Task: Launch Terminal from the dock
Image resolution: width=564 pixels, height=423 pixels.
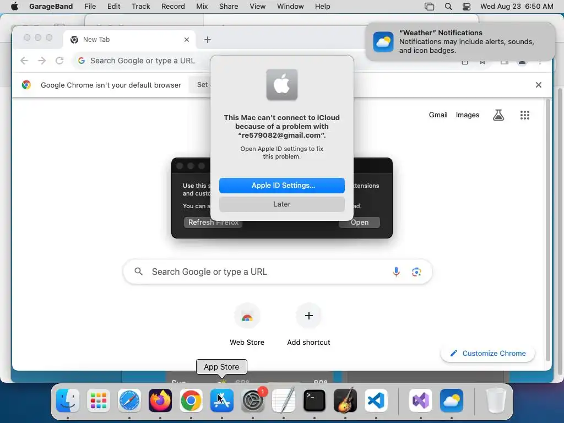Action: click(x=314, y=400)
